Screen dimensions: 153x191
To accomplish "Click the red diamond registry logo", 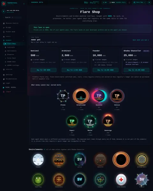I will coord(4,4).
